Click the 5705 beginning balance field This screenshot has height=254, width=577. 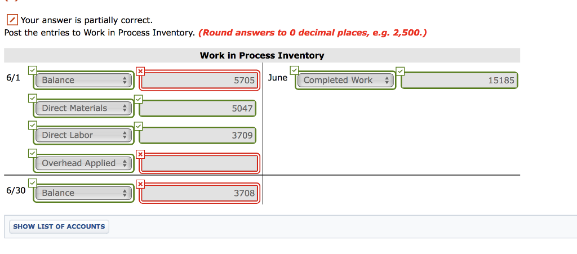pos(199,80)
